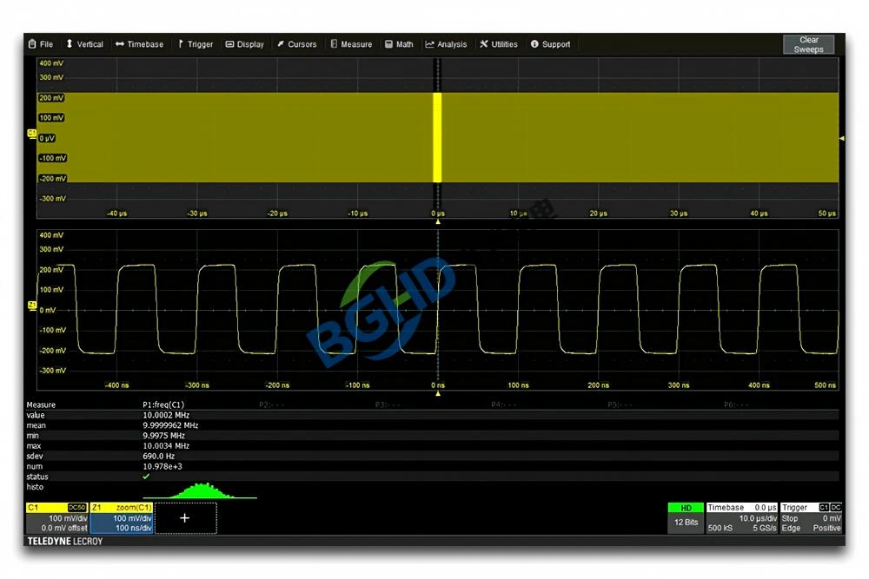Viewport: 869px width, 579px height.
Task: Select the empty P6 measurement slot
Action: (736, 405)
